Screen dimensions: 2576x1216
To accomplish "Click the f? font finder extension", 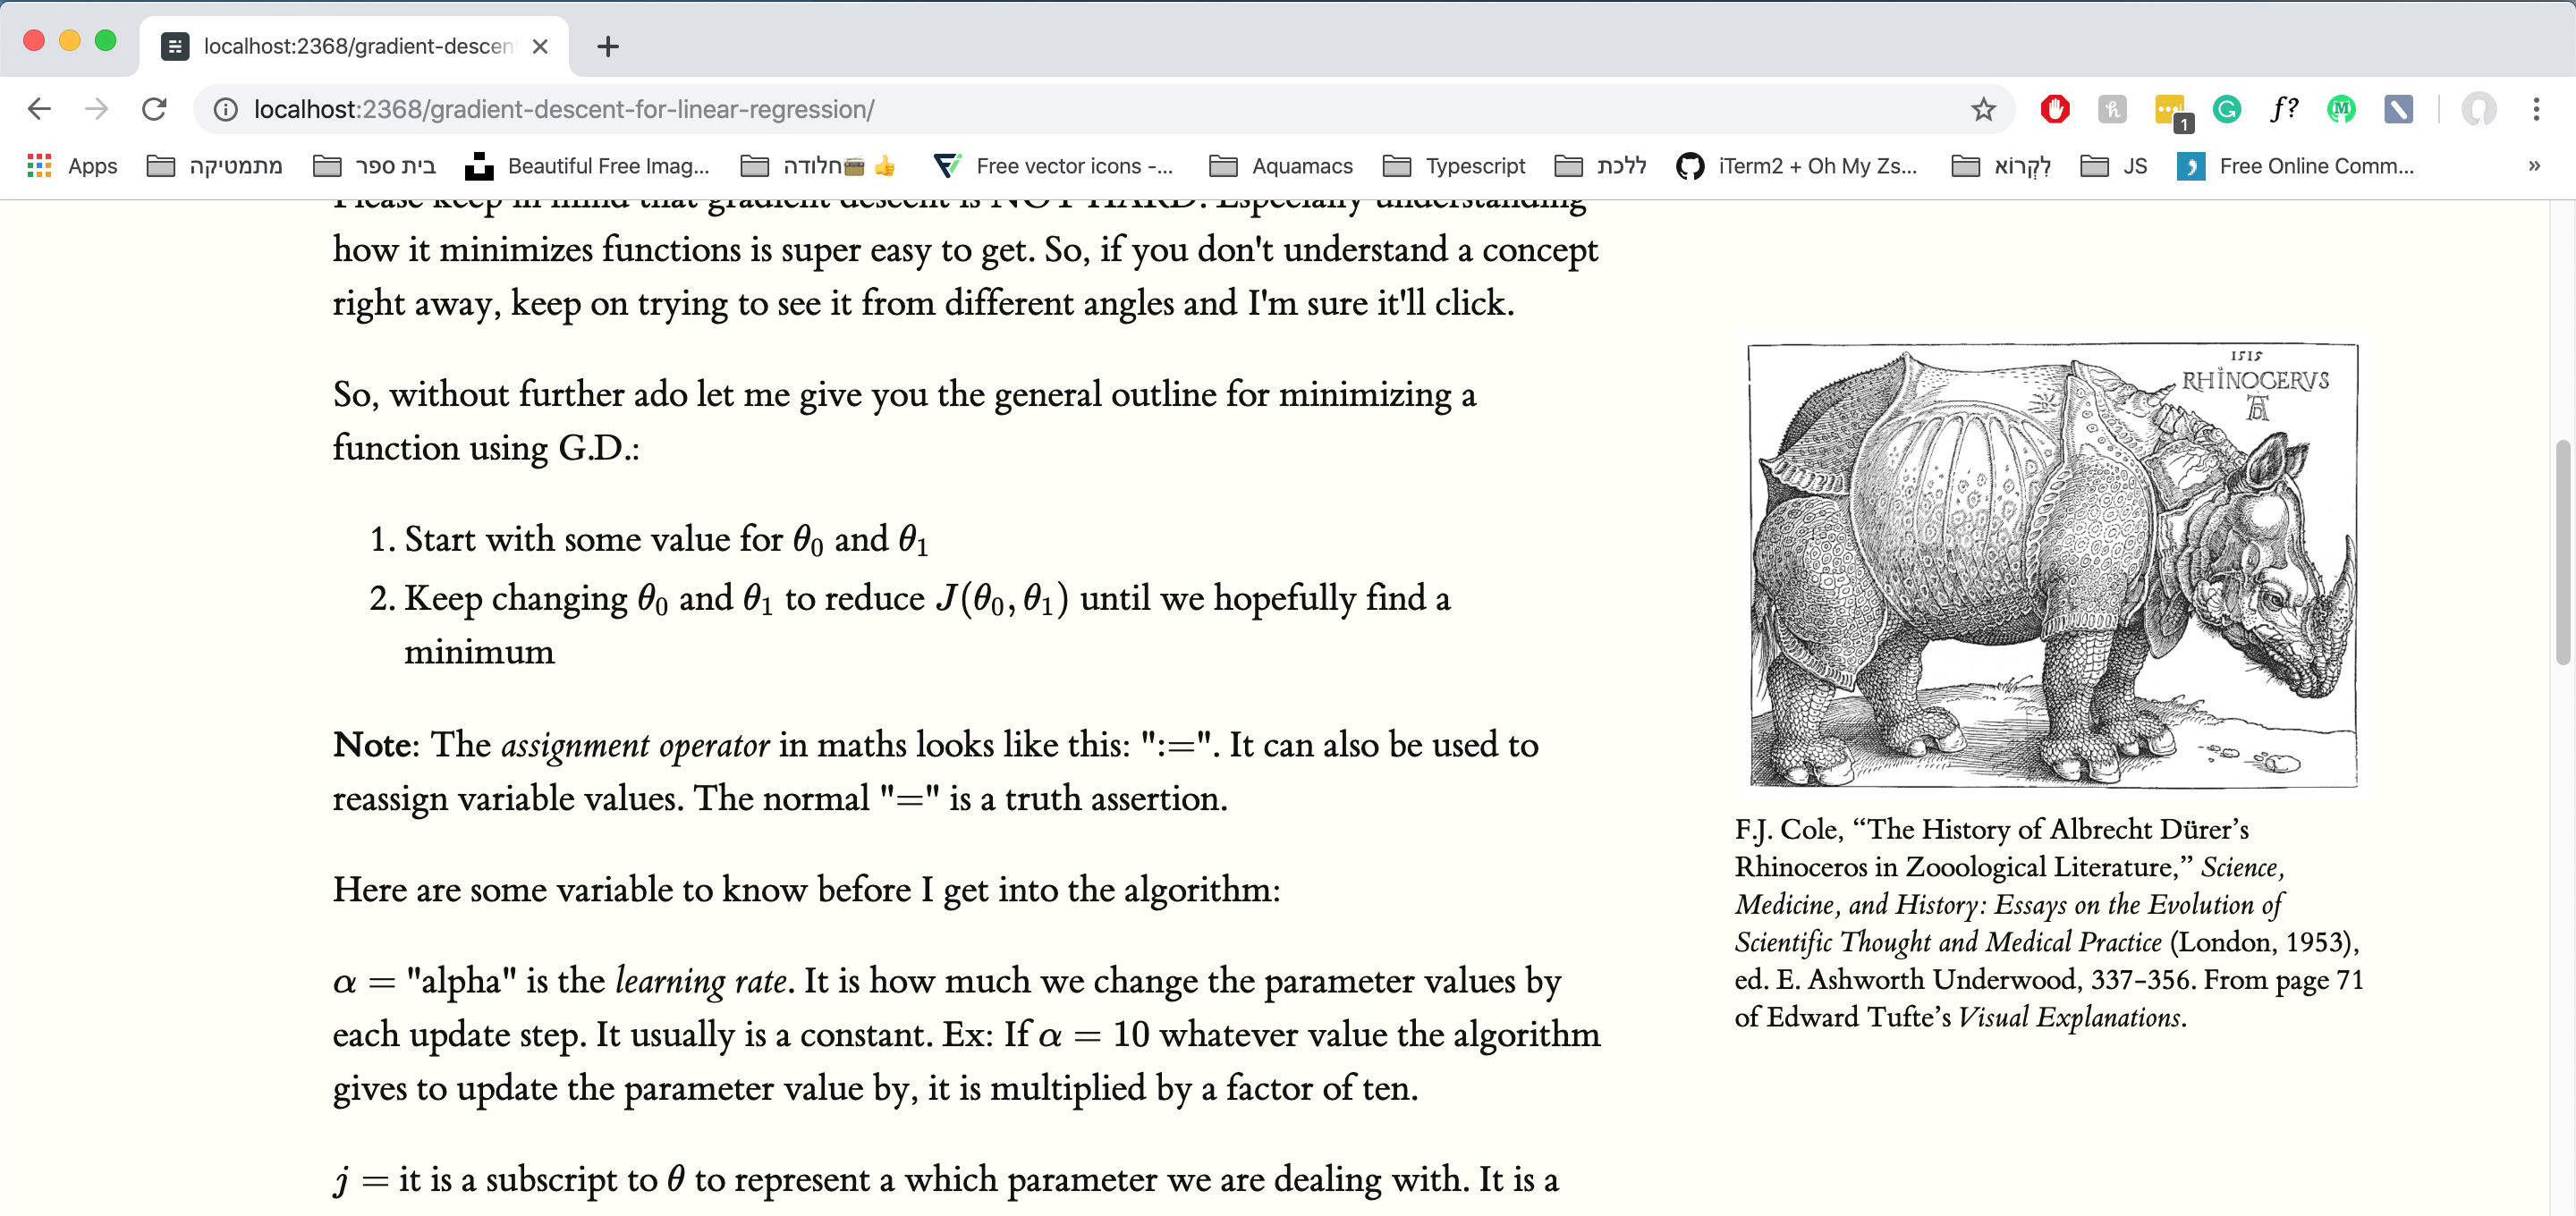I will 2283,109.
